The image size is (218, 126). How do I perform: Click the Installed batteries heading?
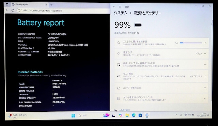coord(30,72)
